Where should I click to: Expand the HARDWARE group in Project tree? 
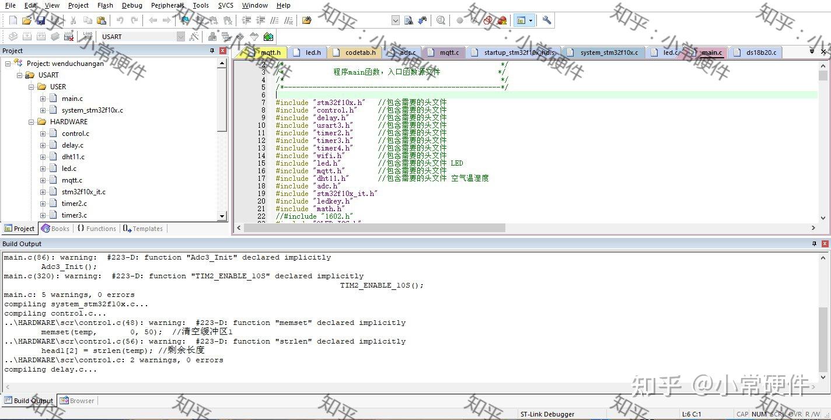point(32,121)
